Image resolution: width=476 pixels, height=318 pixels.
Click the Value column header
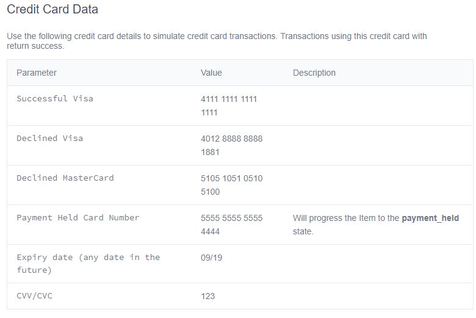211,73
